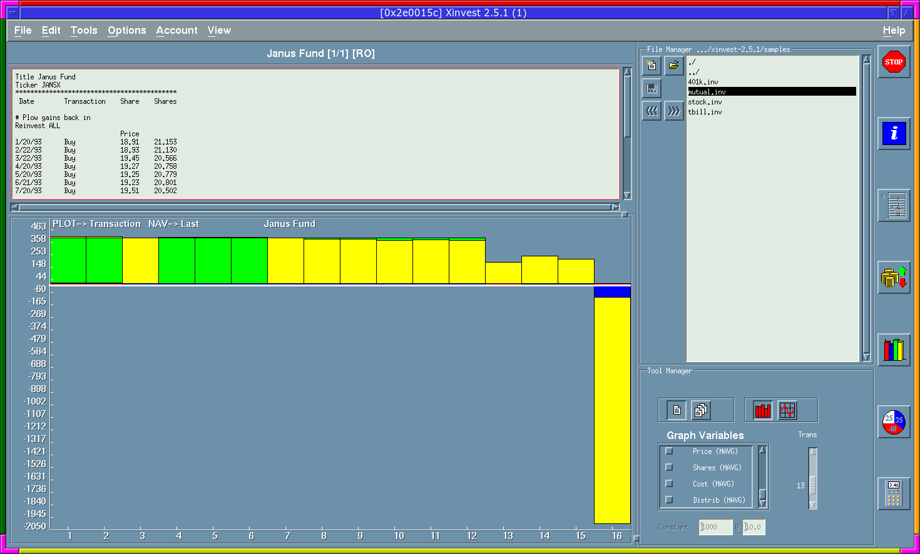The height and width of the screenshot is (554, 920).
Task: Click the new file icon in File Manager
Action: click(652, 65)
